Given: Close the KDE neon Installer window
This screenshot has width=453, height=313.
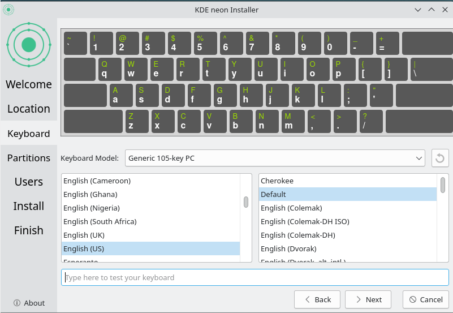Looking at the screenshot, I should (x=445, y=10).
